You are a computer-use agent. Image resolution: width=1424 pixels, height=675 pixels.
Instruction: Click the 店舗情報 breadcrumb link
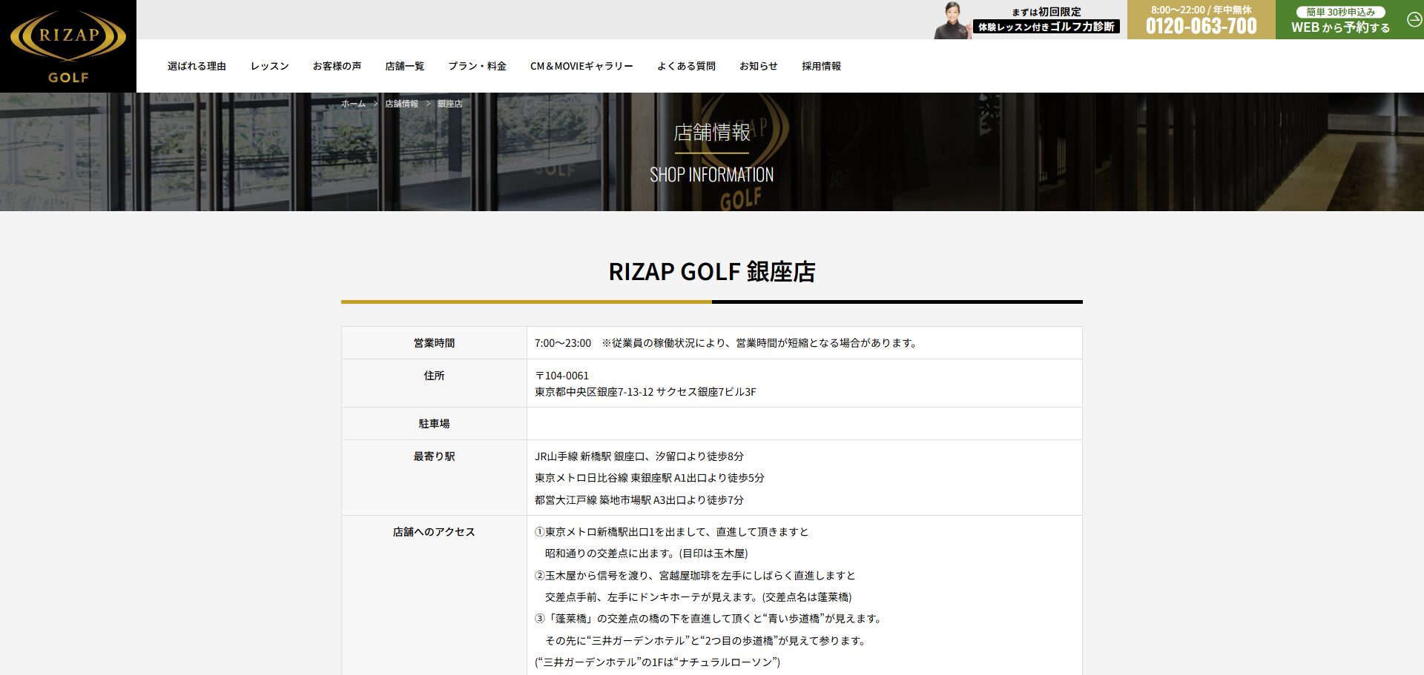[401, 104]
